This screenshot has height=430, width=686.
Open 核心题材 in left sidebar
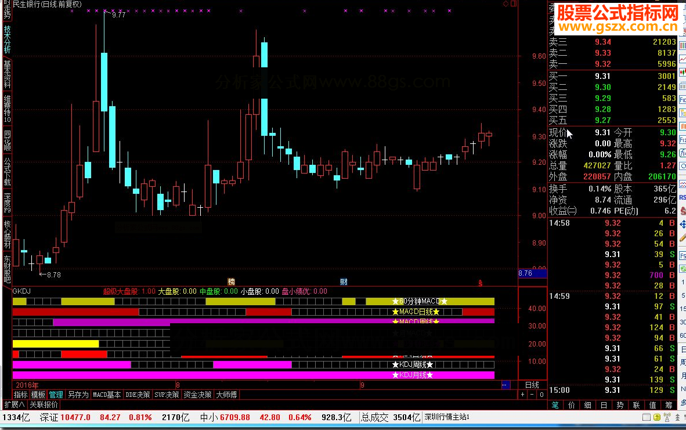(7, 234)
